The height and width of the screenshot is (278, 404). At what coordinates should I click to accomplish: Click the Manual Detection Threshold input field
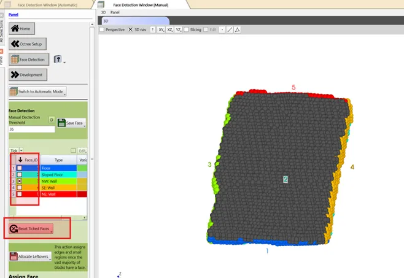coord(31,129)
